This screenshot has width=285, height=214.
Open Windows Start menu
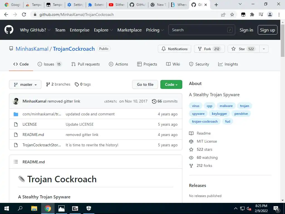click(7, 208)
